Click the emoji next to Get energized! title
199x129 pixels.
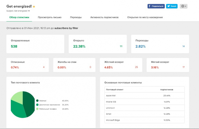coord(34,7)
